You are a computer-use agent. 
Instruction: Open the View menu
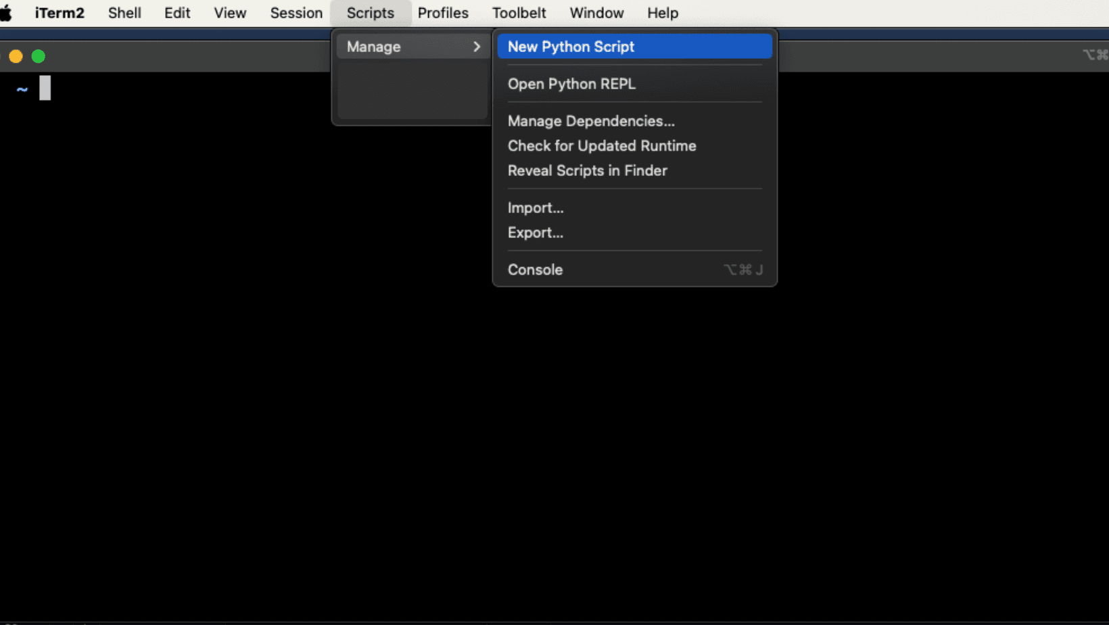(x=230, y=13)
